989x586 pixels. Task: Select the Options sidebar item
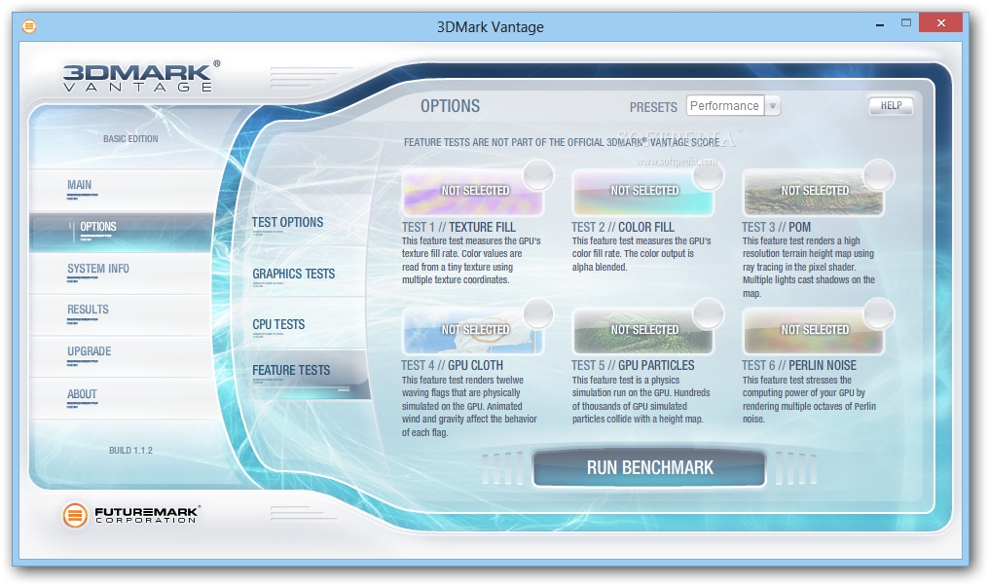click(121, 232)
